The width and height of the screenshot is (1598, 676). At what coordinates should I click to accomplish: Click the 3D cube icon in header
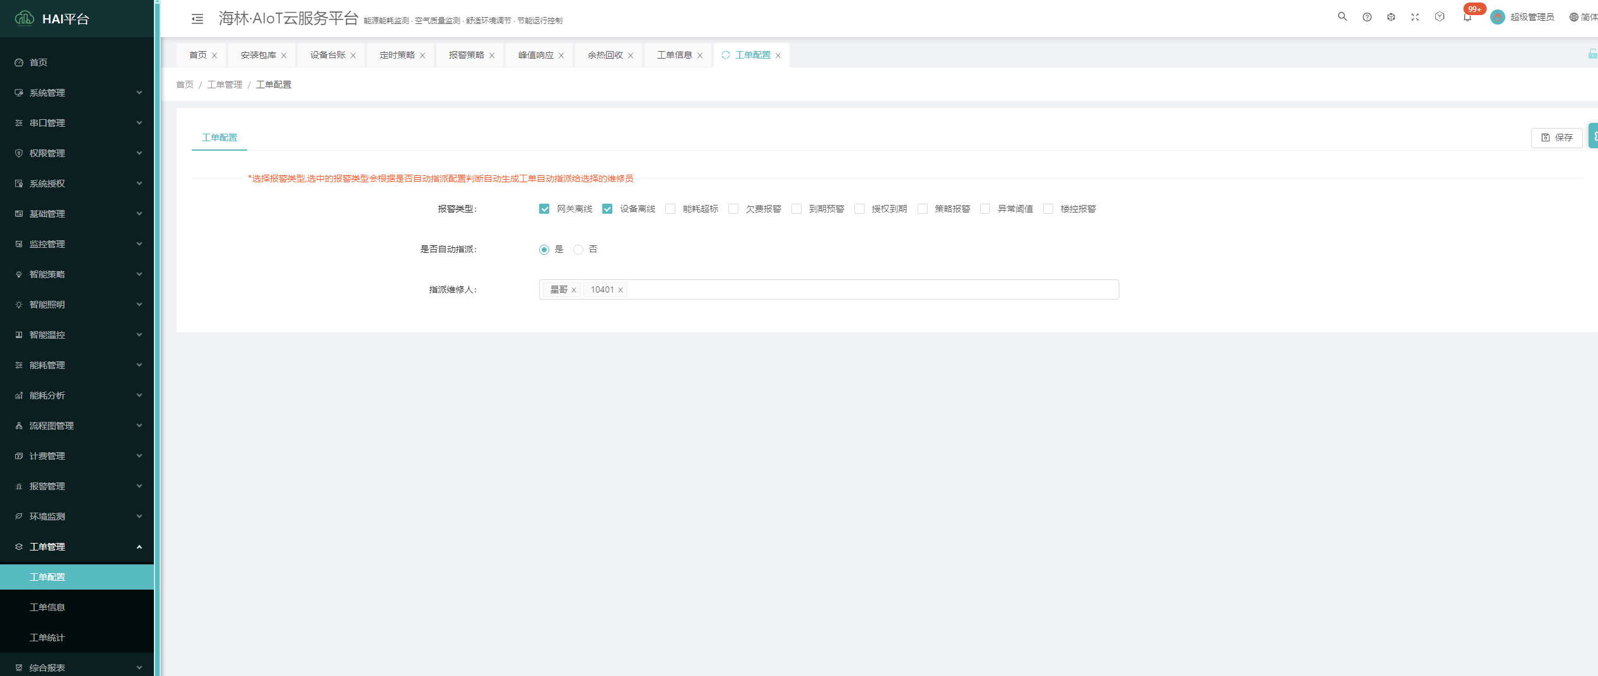pyautogui.click(x=1391, y=17)
